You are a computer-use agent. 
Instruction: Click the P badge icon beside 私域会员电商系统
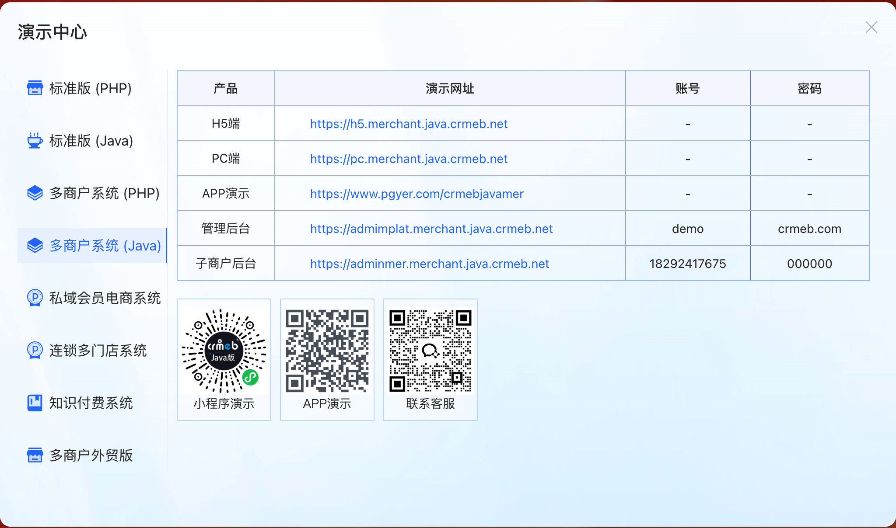tap(35, 298)
